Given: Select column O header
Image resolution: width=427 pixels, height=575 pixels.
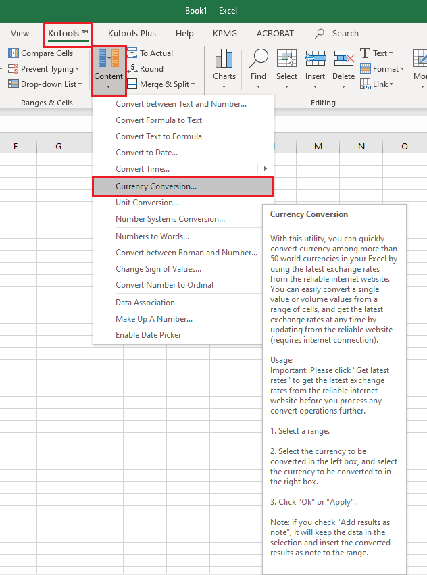Looking at the screenshot, I should point(405,146).
